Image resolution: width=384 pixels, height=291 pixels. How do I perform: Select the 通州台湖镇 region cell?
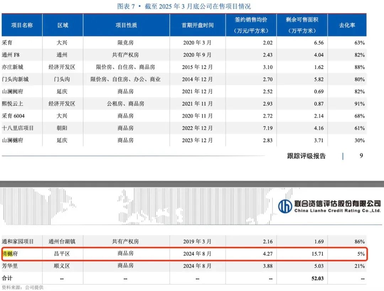tap(63, 242)
